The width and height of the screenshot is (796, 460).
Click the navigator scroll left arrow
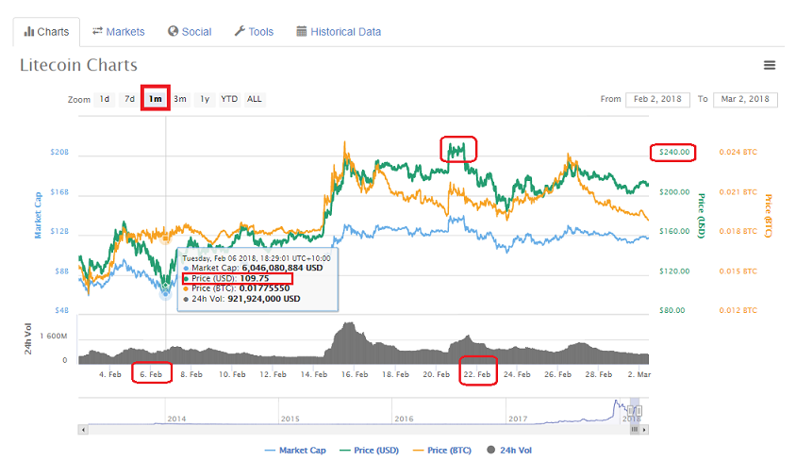point(83,430)
